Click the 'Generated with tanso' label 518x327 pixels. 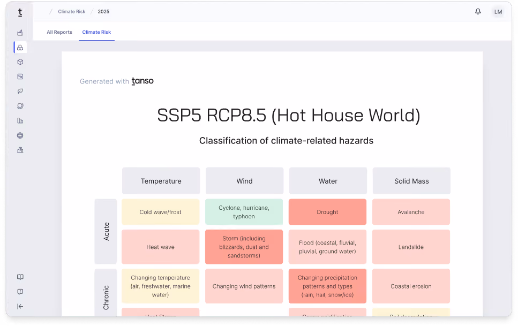[117, 81]
